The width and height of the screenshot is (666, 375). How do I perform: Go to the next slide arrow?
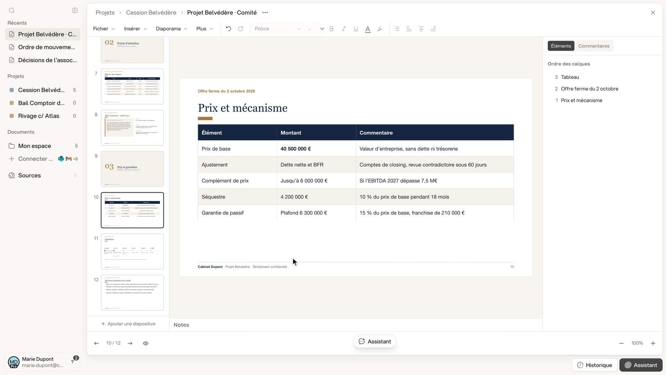130,343
